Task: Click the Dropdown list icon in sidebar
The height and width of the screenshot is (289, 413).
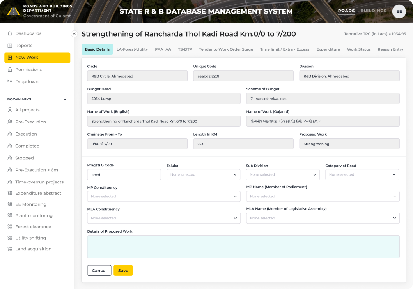Action: (x=10, y=81)
